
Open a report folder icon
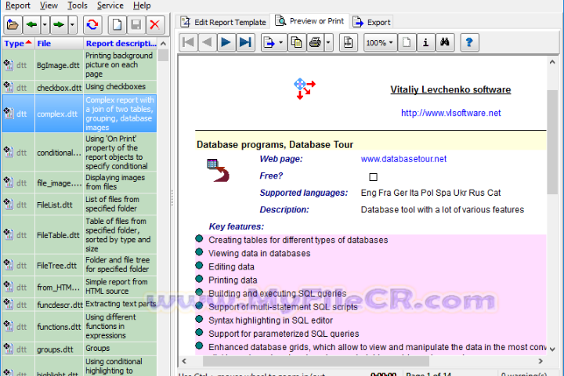pyautogui.click(x=13, y=25)
